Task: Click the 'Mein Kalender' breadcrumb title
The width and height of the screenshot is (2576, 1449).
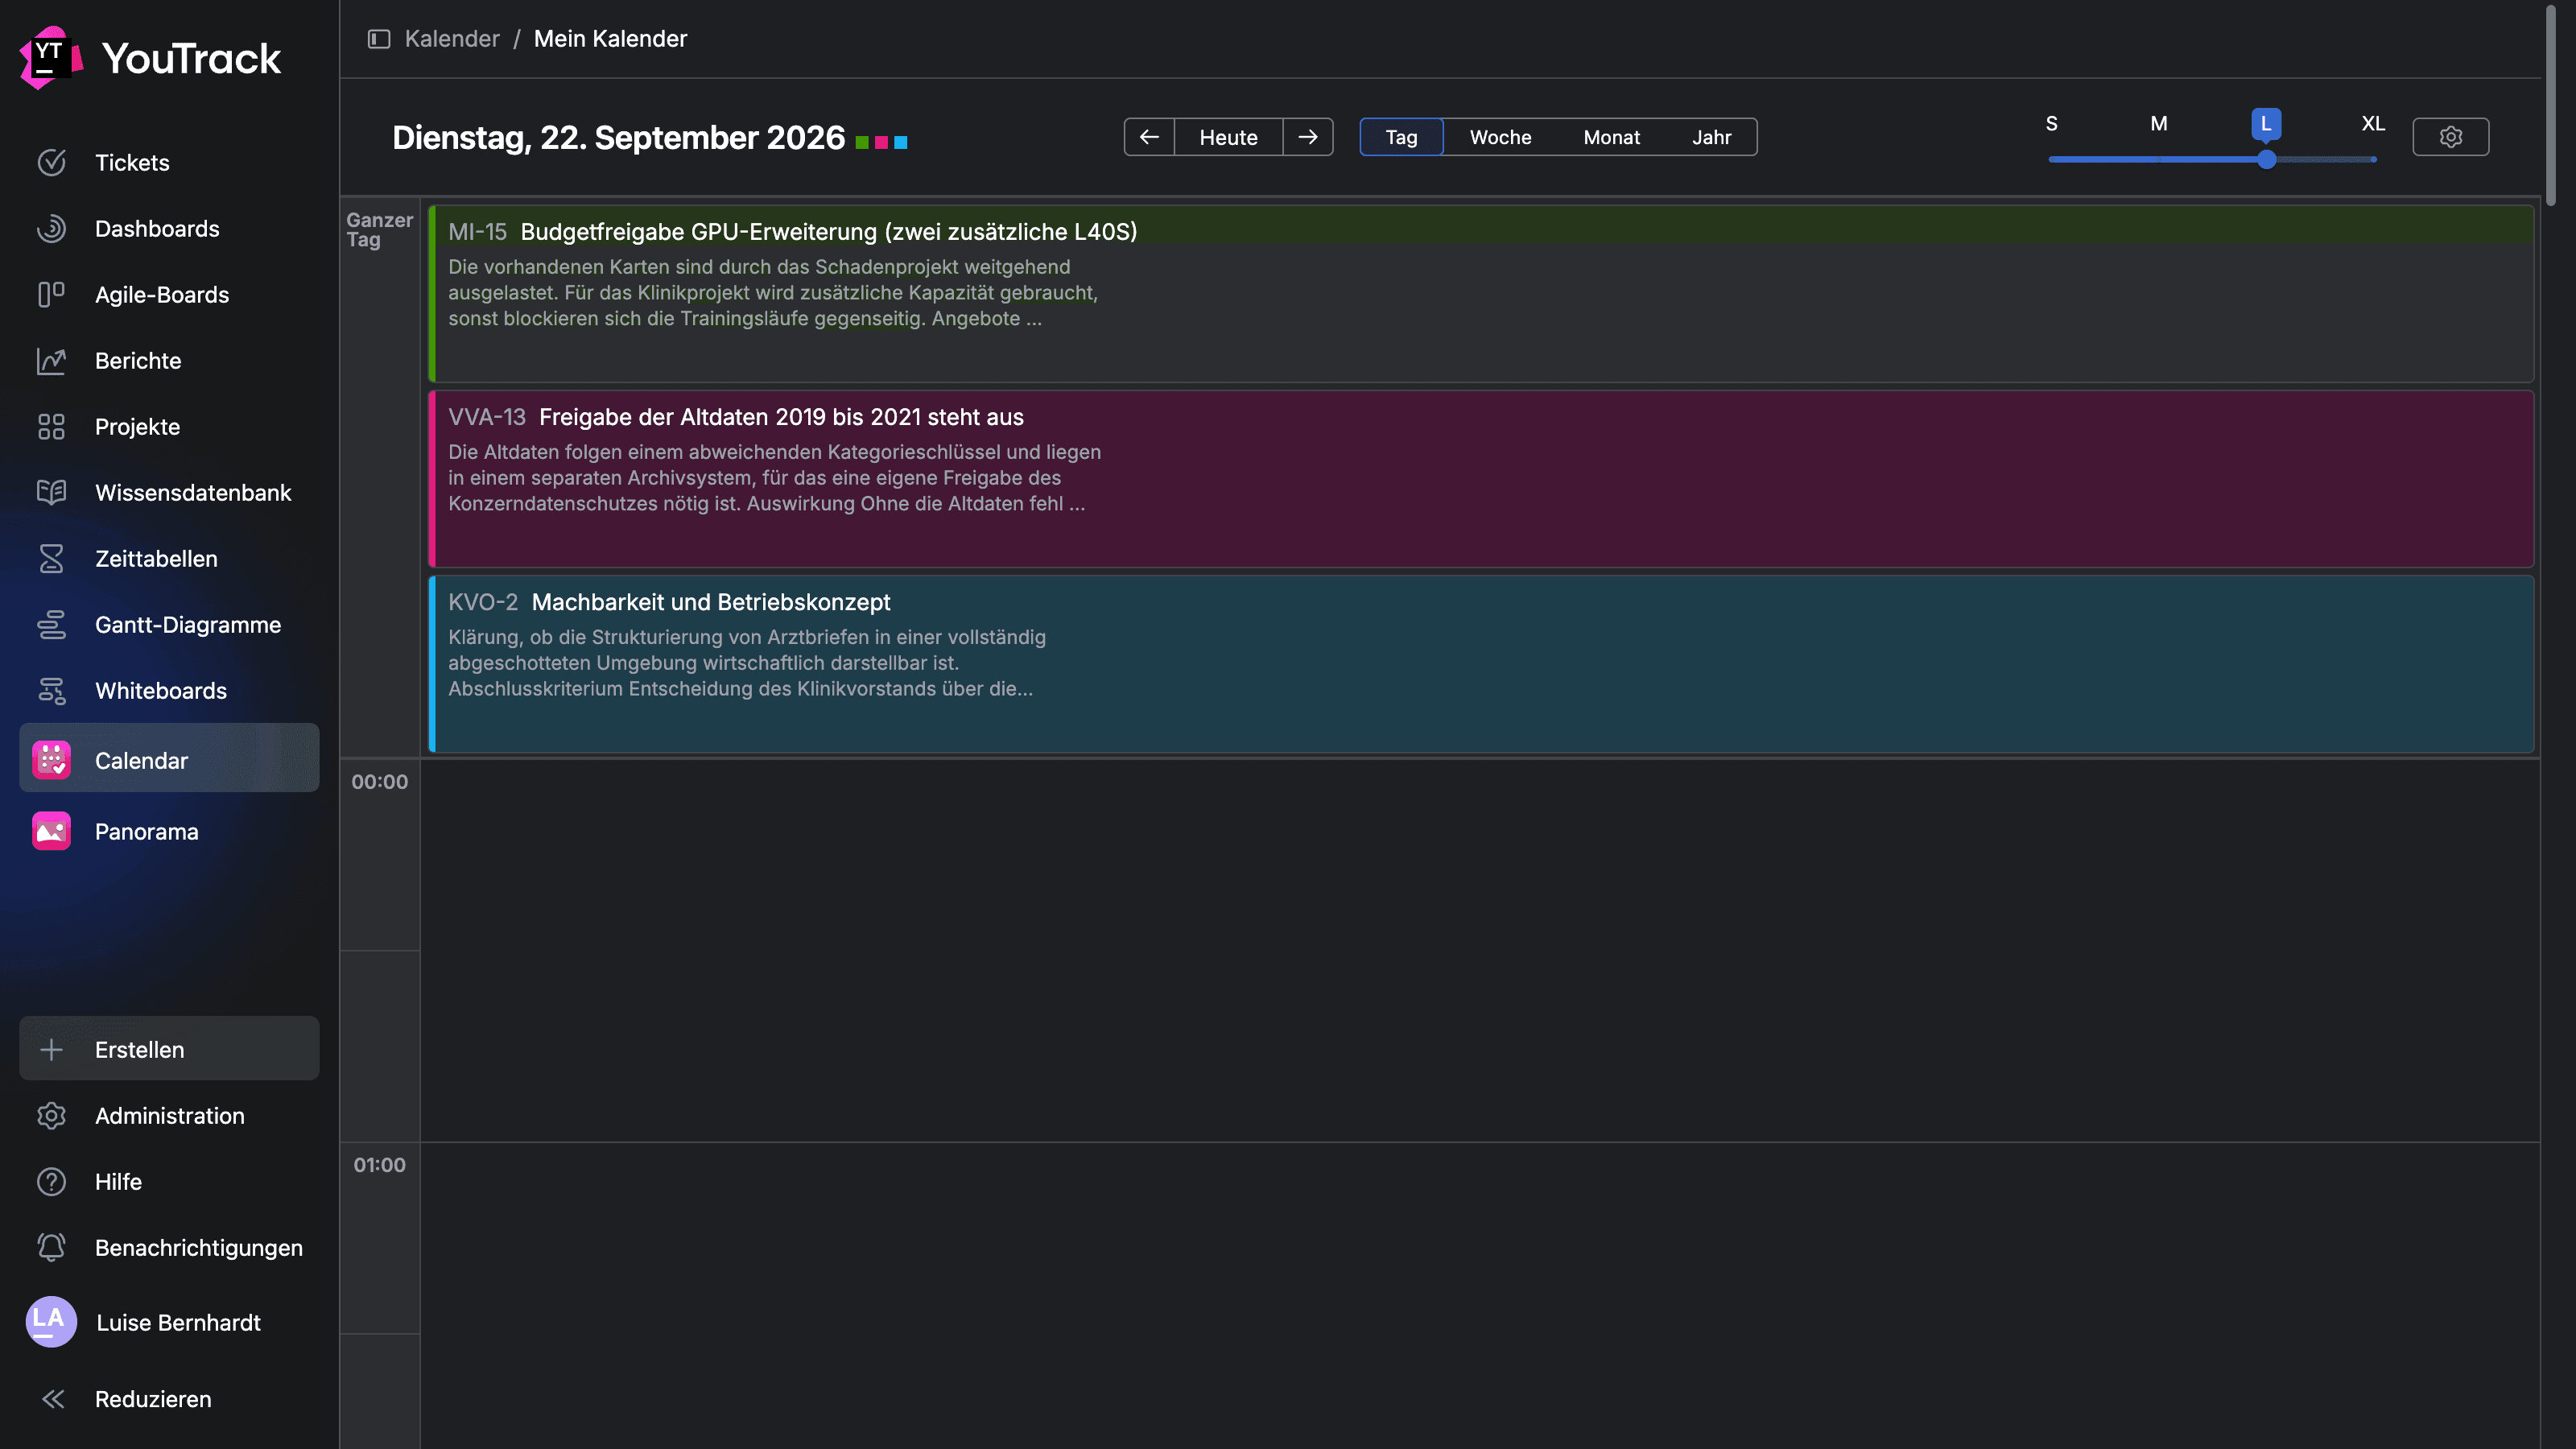Action: pos(610,39)
